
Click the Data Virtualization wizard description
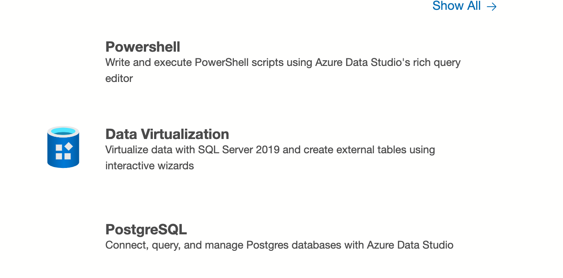click(x=270, y=157)
